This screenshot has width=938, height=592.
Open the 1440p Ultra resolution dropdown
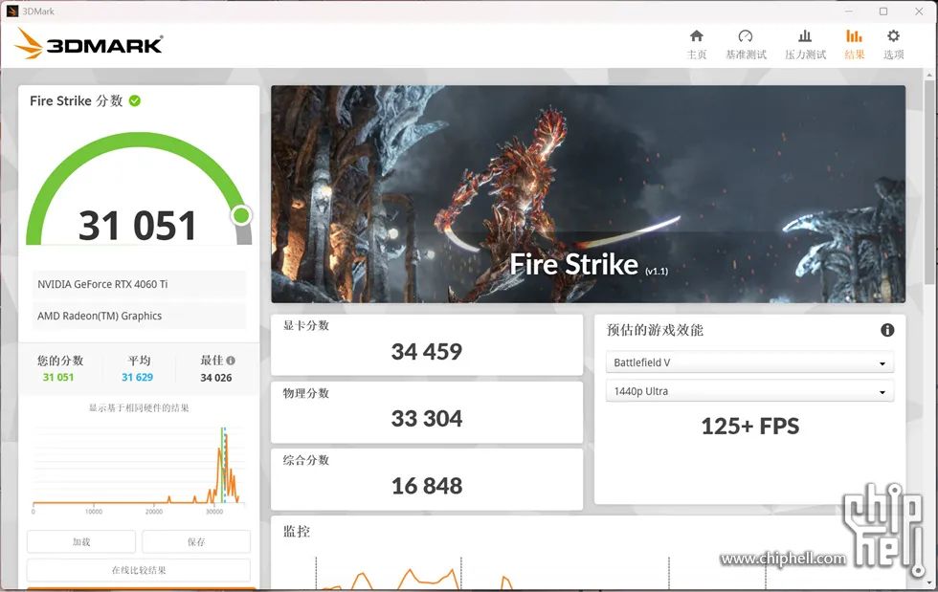[x=749, y=391]
